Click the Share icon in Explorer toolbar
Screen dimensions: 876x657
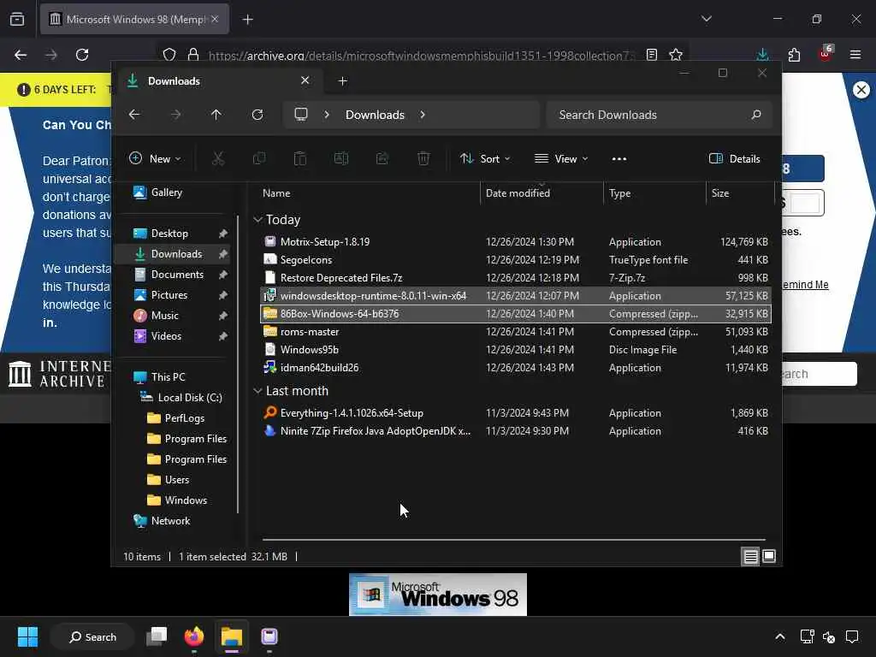pyautogui.click(x=382, y=158)
